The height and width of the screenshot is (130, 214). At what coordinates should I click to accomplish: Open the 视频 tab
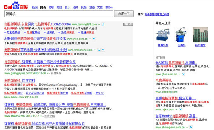[x=84, y=7]
